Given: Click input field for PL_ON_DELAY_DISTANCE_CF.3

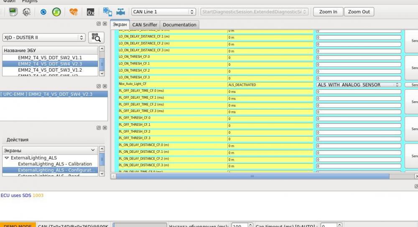Looking at the screenshot, I should pos(359,166).
